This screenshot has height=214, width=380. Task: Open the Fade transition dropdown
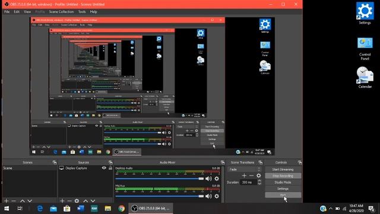point(244,169)
